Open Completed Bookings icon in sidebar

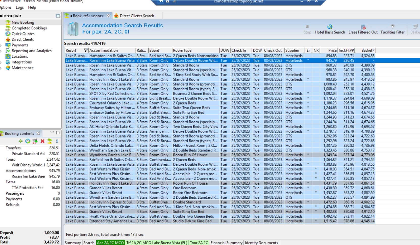(x=8, y=28)
